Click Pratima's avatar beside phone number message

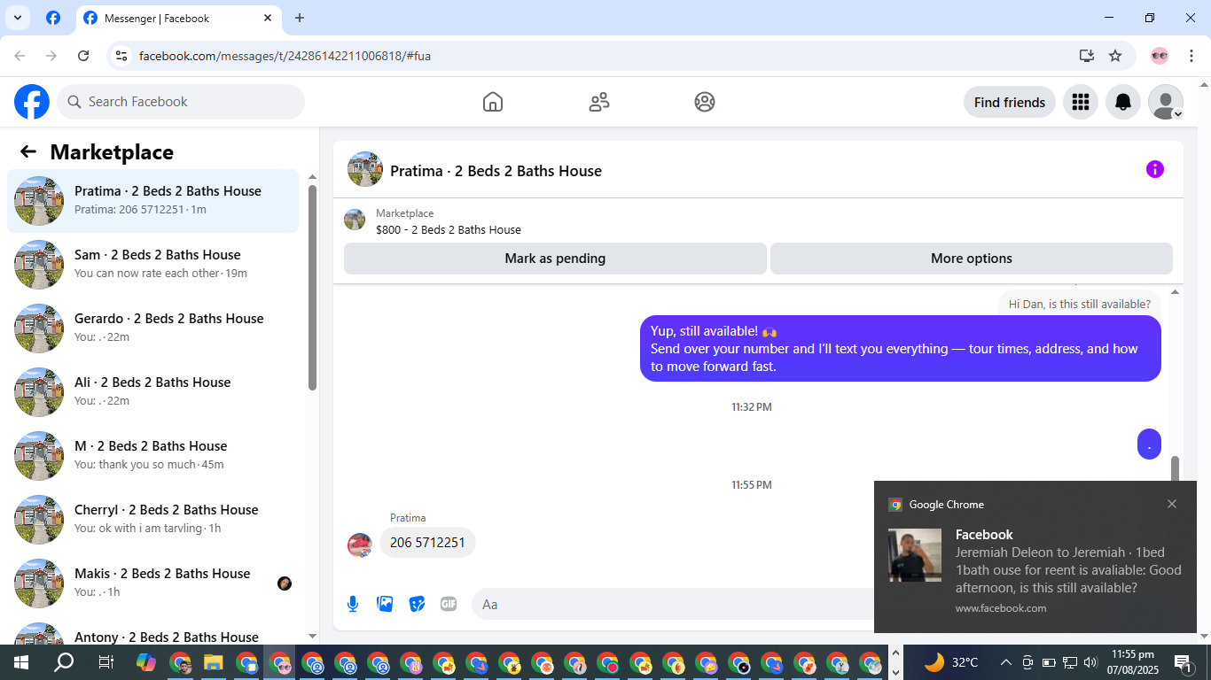[359, 545]
